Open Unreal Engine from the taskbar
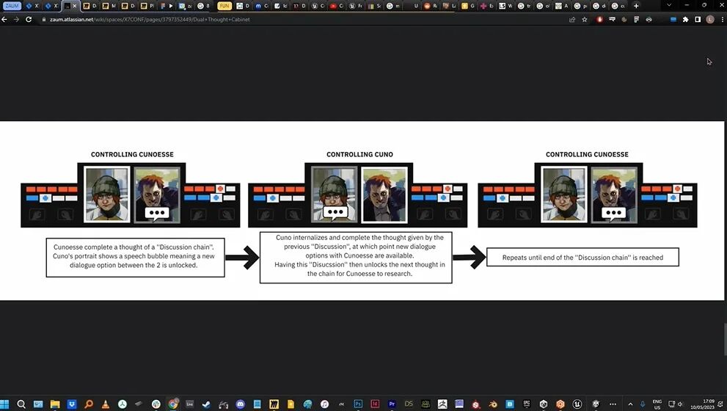This screenshot has height=411, width=727. [577, 404]
